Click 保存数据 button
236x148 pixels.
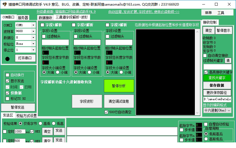click(x=217, y=86)
